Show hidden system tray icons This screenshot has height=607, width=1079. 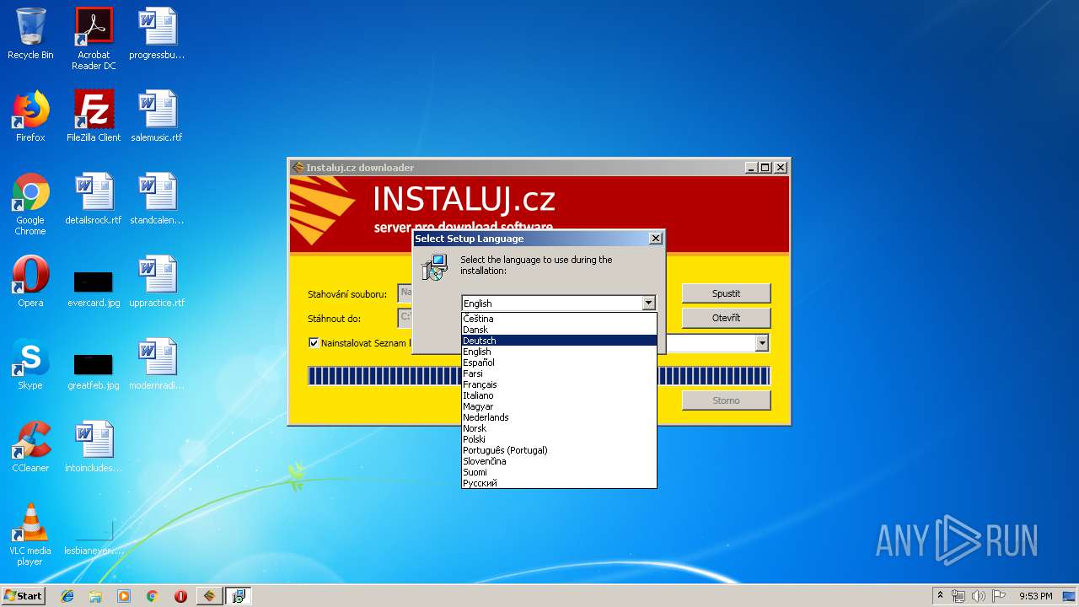(x=940, y=596)
